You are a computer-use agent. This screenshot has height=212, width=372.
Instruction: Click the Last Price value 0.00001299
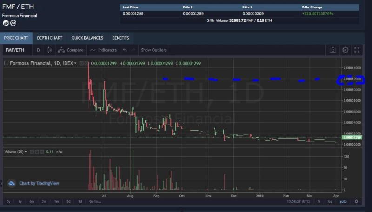coord(133,14)
